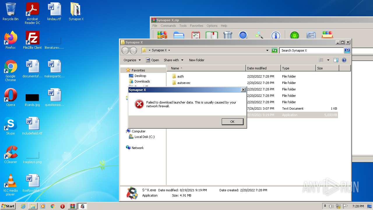The image size is (373, 210).
Task: Sort by Date modified column header
Action: (263, 68)
